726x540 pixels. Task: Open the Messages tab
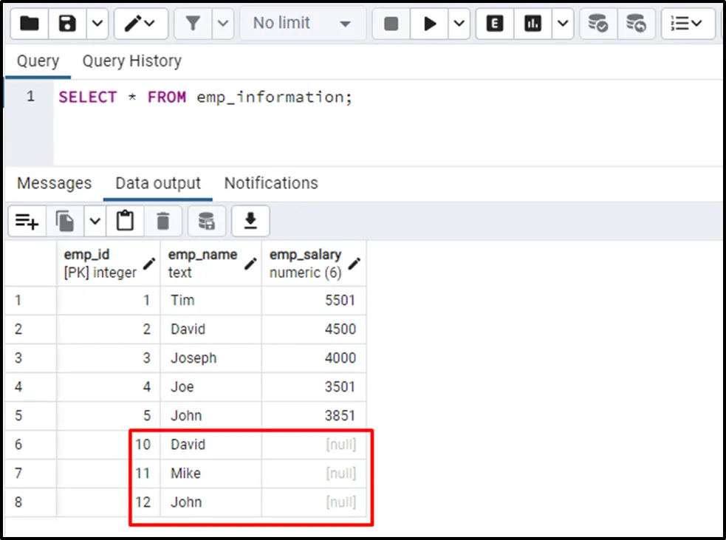54,183
